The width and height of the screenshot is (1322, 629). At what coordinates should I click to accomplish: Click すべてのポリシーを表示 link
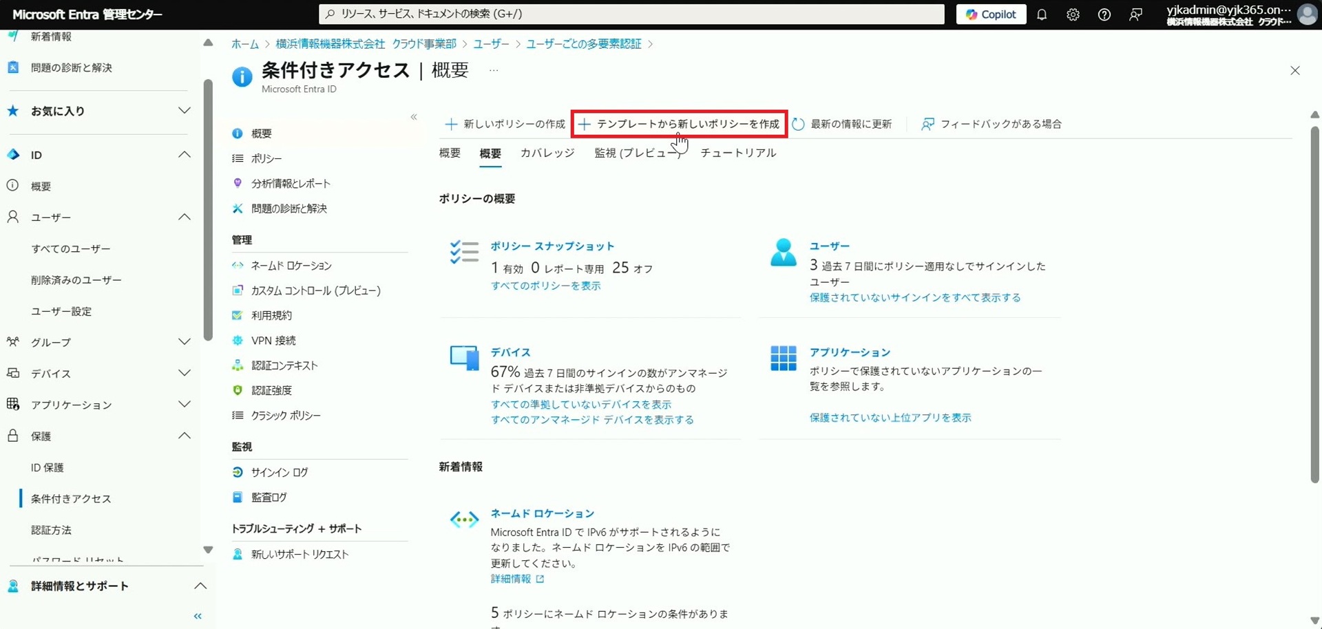[545, 286]
